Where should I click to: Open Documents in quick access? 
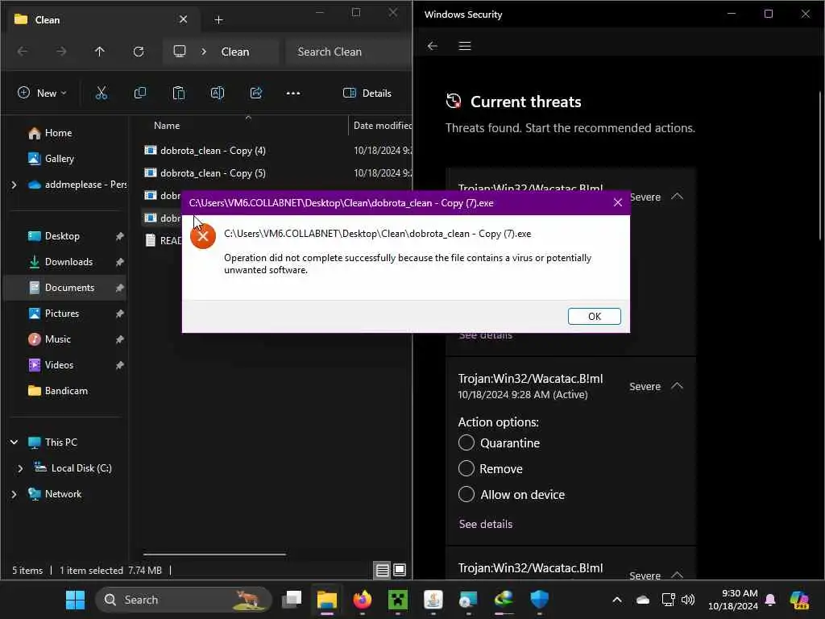tap(69, 288)
